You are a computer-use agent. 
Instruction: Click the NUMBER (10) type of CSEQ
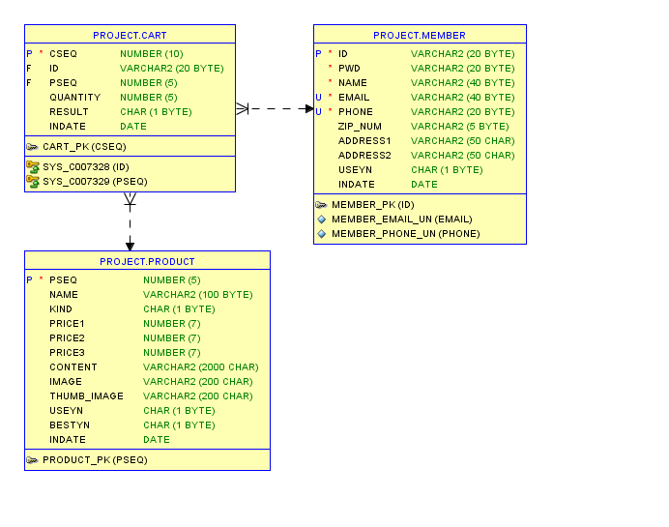151,54
